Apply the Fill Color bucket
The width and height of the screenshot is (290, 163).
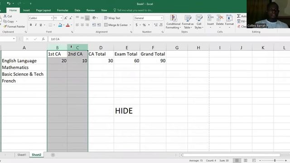pos(60,25)
